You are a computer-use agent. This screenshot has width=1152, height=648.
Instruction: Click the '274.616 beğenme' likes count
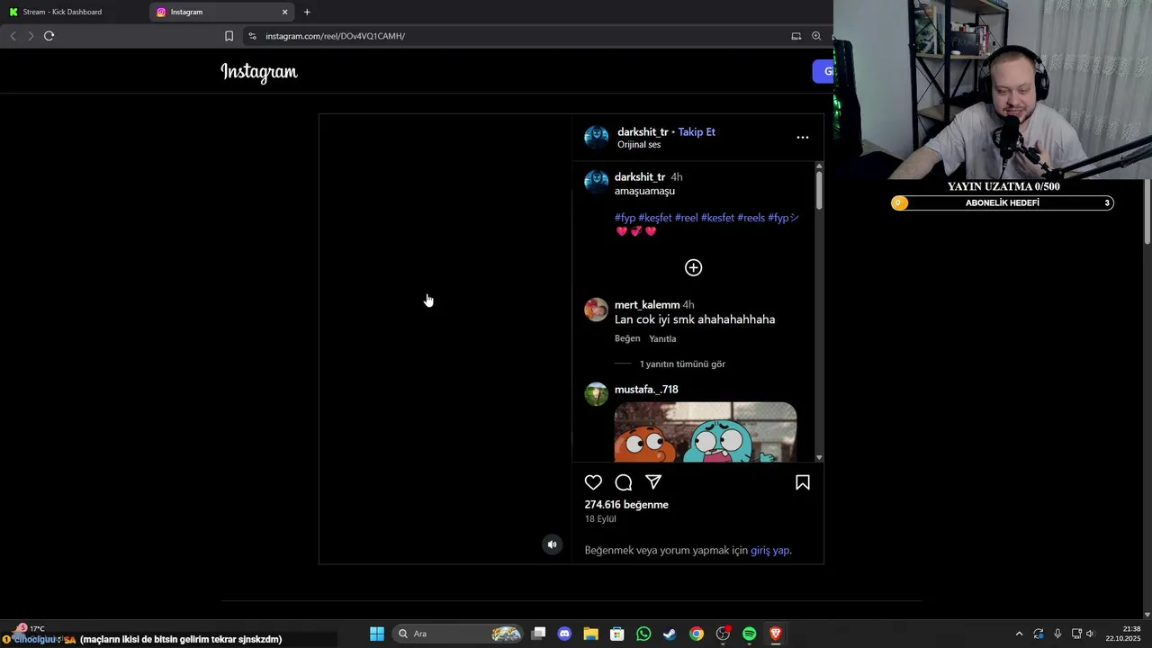[626, 505]
